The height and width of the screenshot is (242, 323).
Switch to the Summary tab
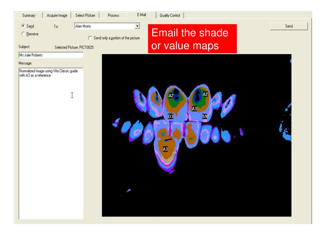point(29,15)
